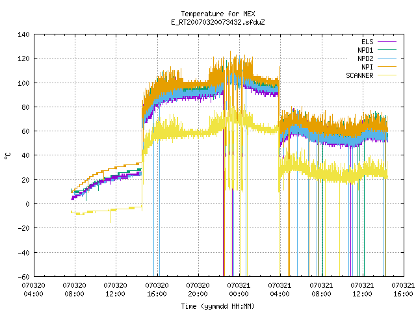Image resolution: width=416 pixels, height=312 pixels.
Task: Click the ELS legend label
Action: tap(367, 42)
